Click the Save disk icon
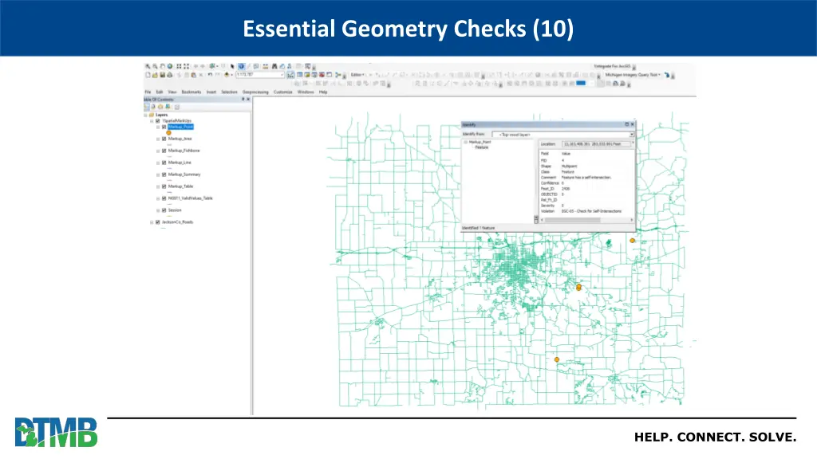The width and height of the screenshot is (817, 459). tap(163, 76)
